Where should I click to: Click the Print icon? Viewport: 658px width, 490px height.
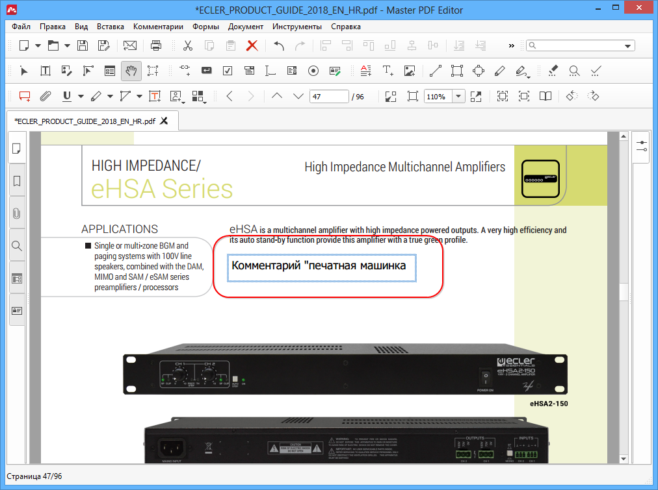pos(156,45)
